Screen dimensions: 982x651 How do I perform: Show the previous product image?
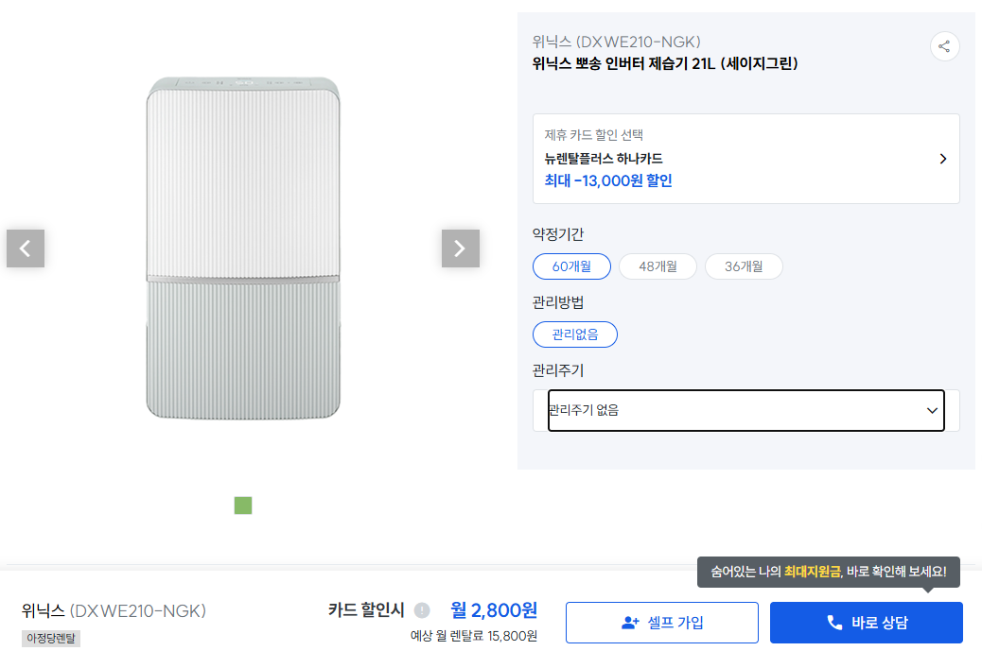pos(26,248)
